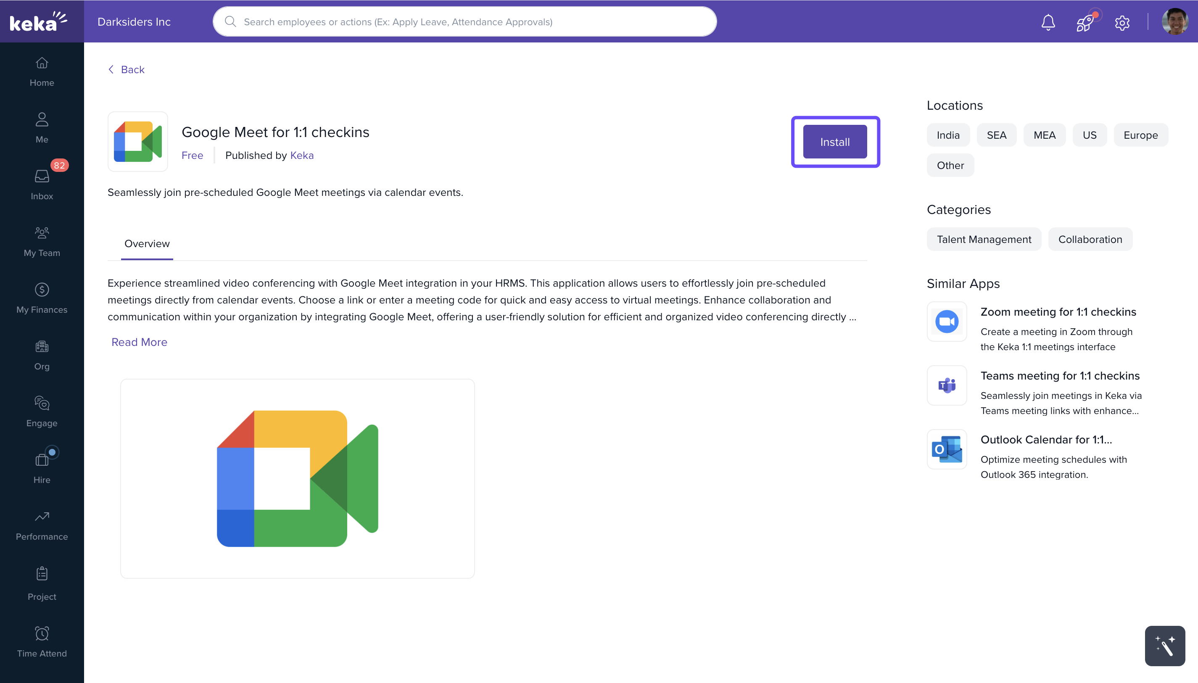Screen dimensions: 1198x683
Task: Expand the description with Read More
Action: coord(139,342)
